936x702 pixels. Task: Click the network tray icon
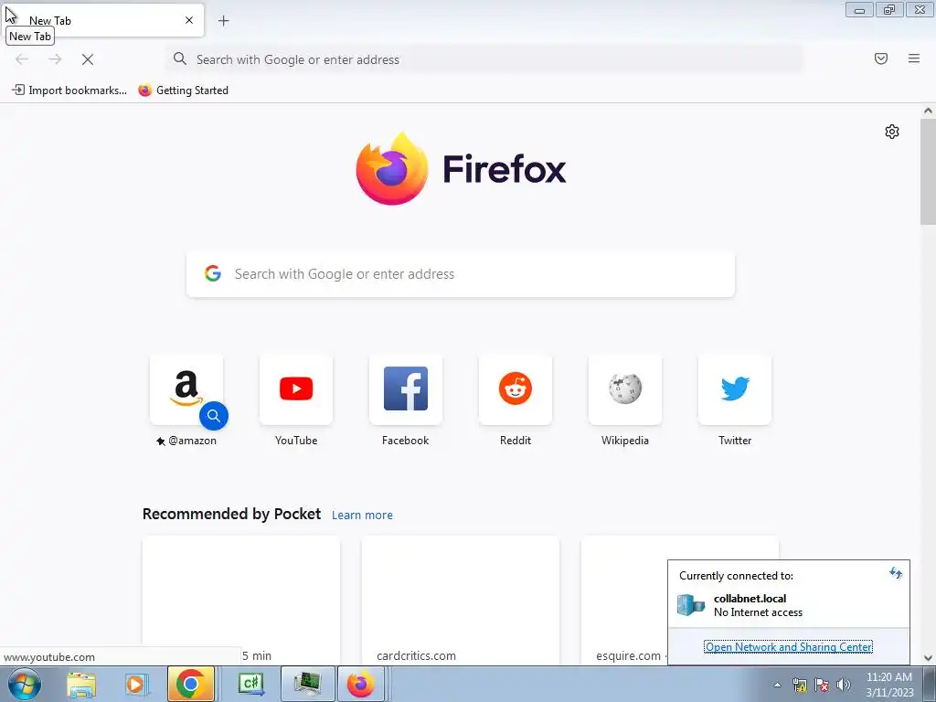799,685
